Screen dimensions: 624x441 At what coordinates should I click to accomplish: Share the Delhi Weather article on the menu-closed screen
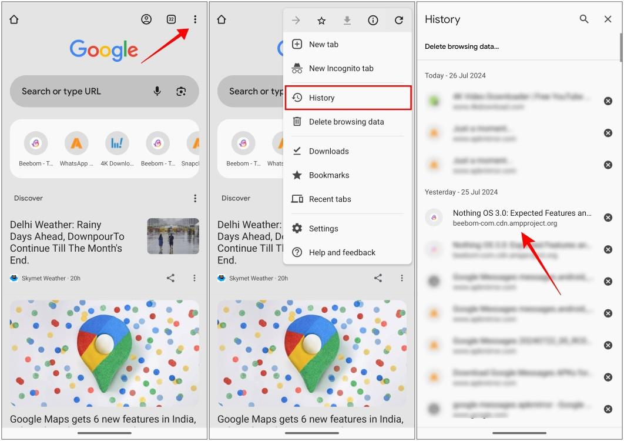(x=171, y=278)
